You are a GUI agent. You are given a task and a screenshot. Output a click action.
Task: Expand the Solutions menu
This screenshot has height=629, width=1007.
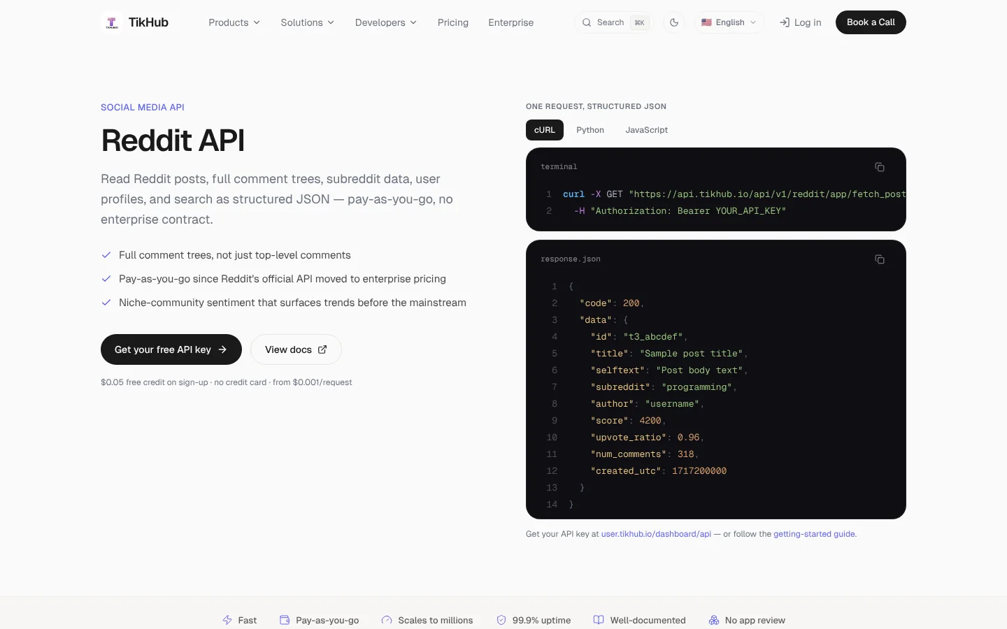pyautogui.click(x=308, y=22)
